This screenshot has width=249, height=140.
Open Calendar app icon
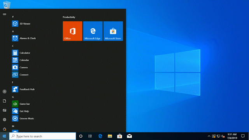click(x=15, y=60)
